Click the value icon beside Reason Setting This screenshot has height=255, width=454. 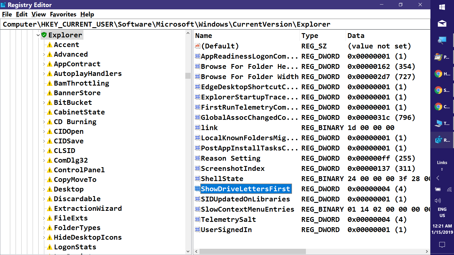click(x=197, y=158)
